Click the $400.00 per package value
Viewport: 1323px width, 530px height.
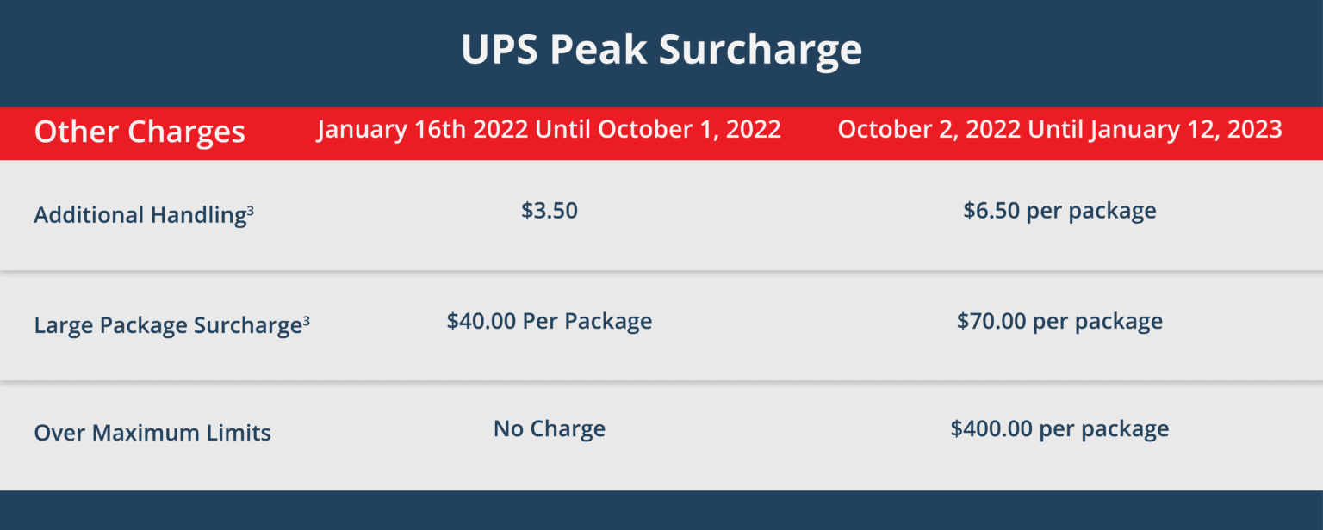point(1059,428)
